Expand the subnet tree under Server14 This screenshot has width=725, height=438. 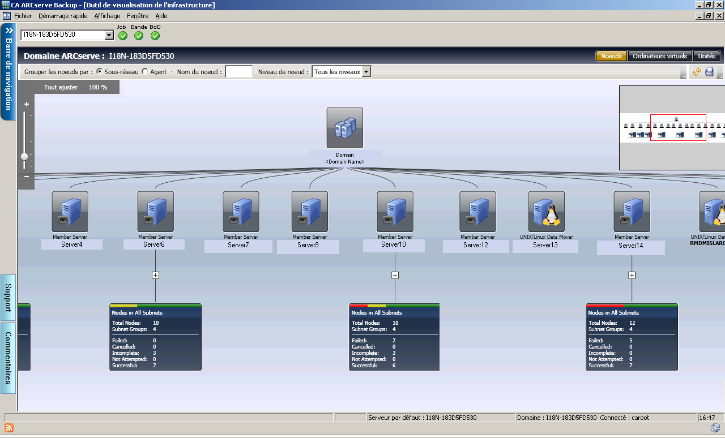coord(632,275)
